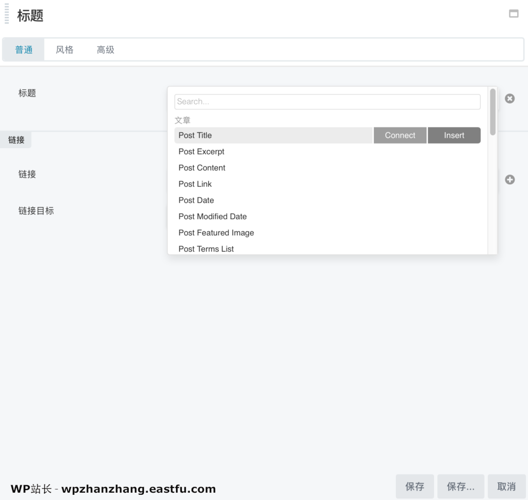Switch to the 普通 tab
The height and width of the screenshot is (500, 528).
[x=24, y=50]
